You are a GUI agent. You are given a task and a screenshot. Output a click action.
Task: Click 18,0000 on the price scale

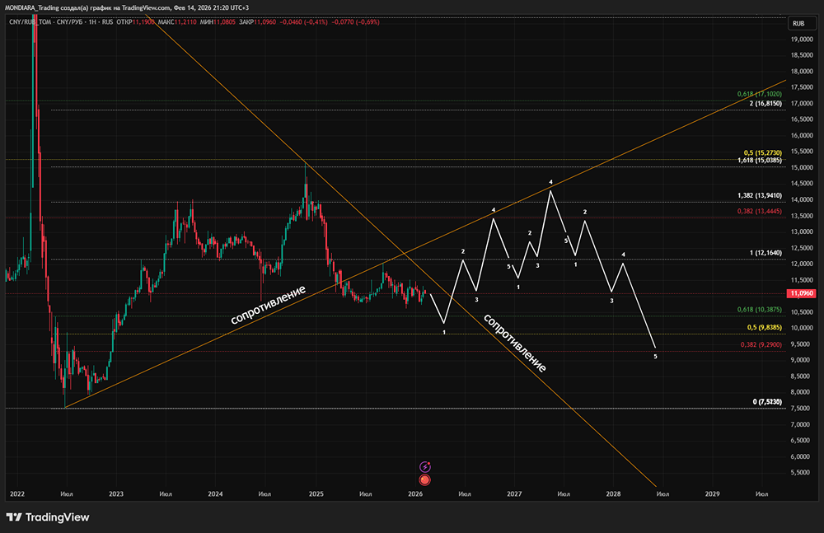[802, 72]
